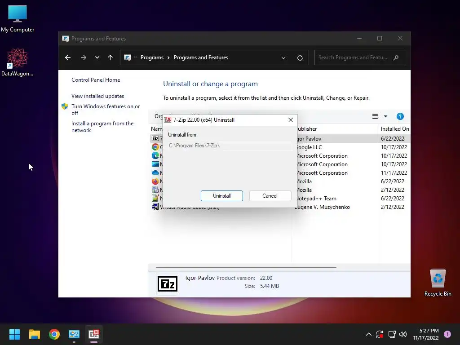Click the Igor Pavlov publisher cell
Viewport: 460px width, 345px height.
click(309, 139)
